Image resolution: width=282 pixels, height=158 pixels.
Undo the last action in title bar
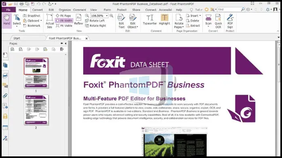(38, 4)
